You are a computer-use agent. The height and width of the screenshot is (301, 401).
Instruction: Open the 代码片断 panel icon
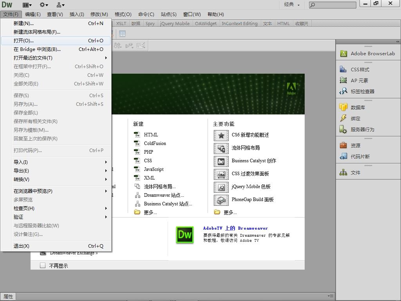point(343,156)
